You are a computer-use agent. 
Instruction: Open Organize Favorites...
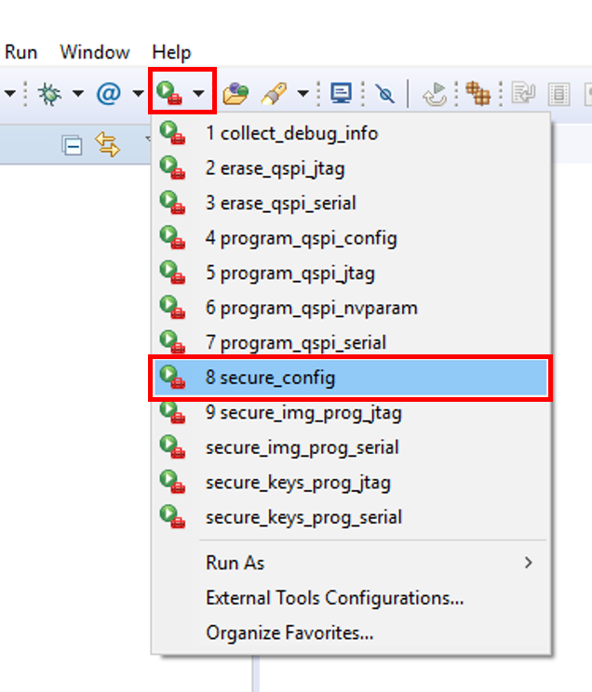[351, 632]
